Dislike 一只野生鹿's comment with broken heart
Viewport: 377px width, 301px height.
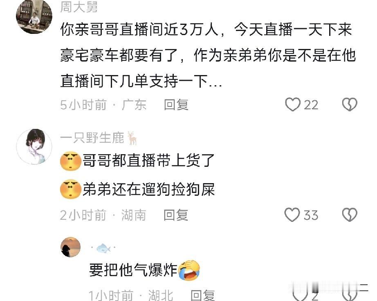(350, 215)
